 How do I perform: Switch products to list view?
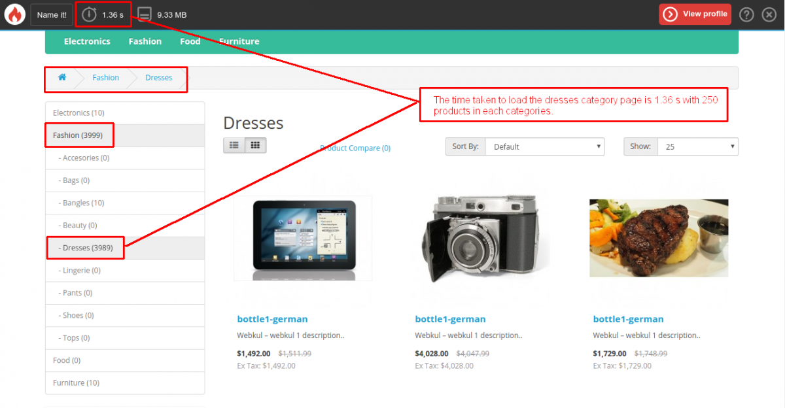pos(234,144)
